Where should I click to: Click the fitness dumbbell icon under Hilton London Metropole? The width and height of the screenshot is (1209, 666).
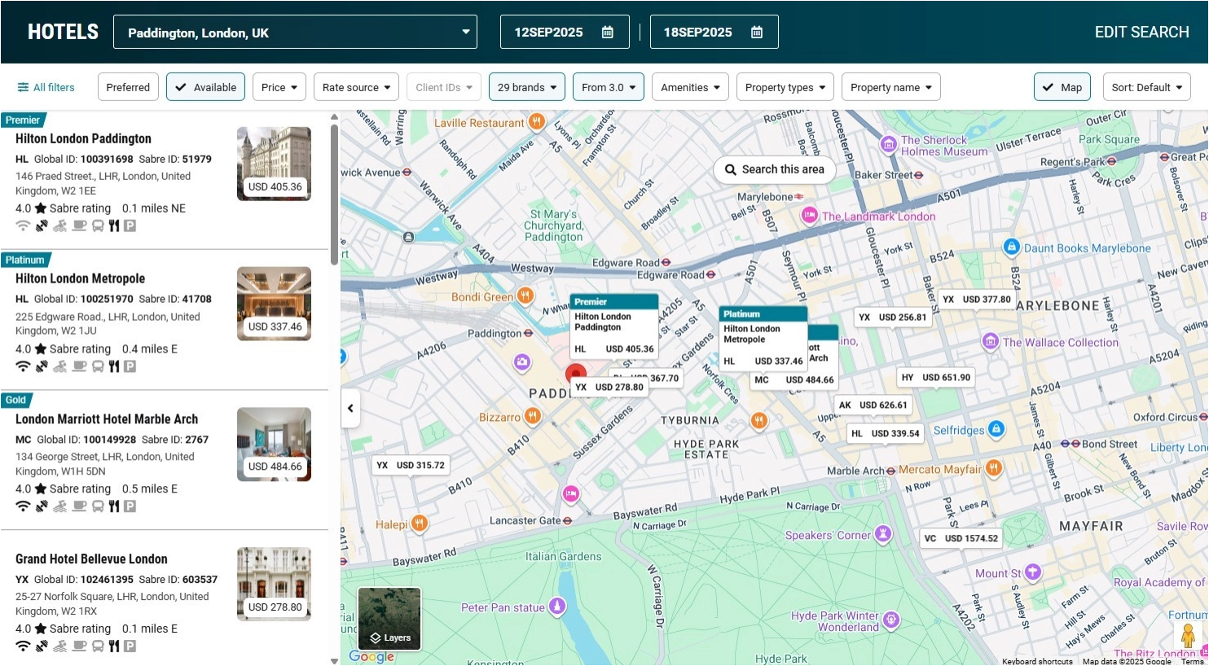point(42,366)
